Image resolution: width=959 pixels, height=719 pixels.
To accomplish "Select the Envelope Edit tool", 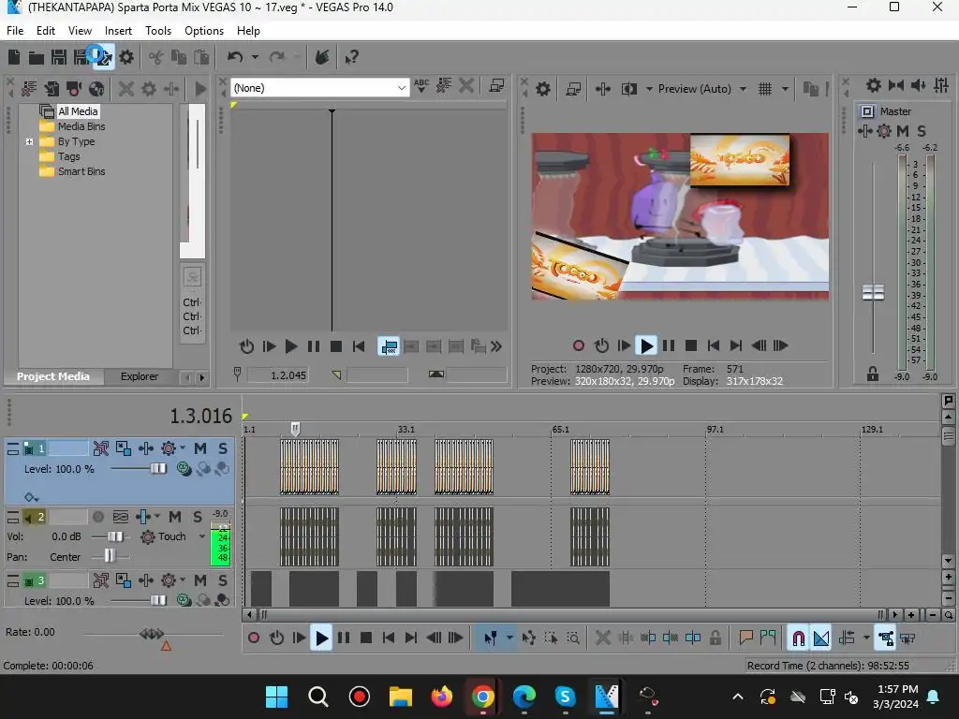I will pyautogui.click(x=529, y=638).
